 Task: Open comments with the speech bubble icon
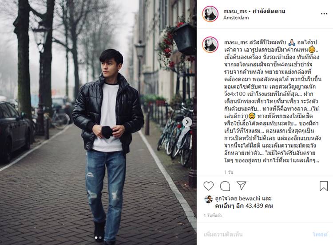[x=225, y=186]
